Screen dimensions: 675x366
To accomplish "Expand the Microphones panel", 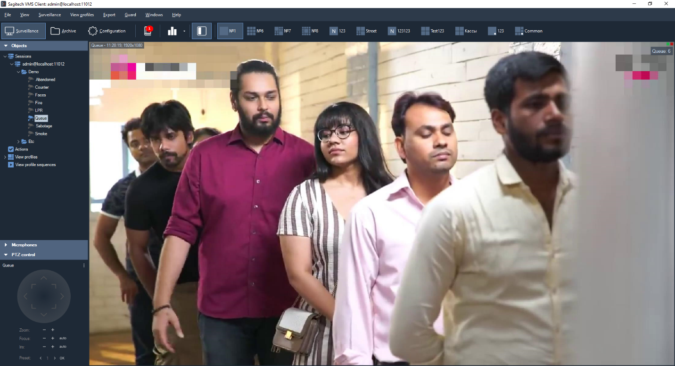I will pos(6,245).
